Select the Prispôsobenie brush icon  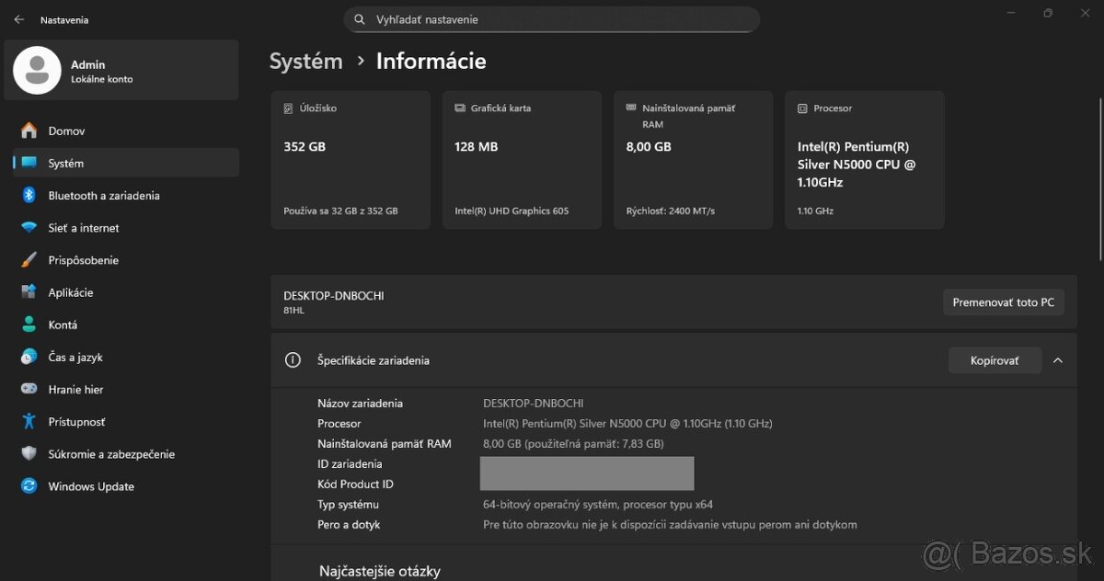(x=29, y=260)
